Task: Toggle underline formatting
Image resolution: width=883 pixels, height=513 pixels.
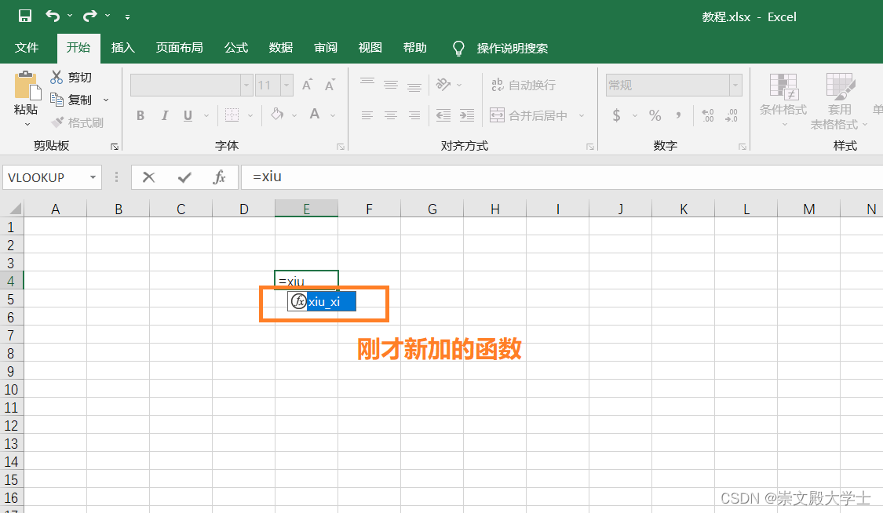Action: tap(187, 115)
